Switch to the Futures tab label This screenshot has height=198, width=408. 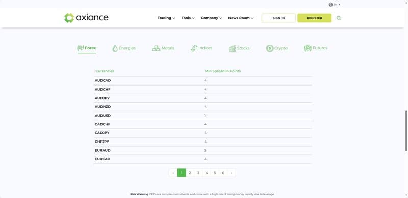(320, 48)
